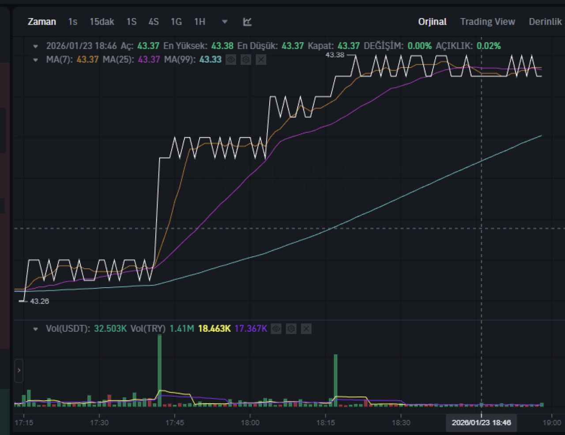Select the Zaman time view
Screen dimensions: 565x435
(x=42, y=22)
